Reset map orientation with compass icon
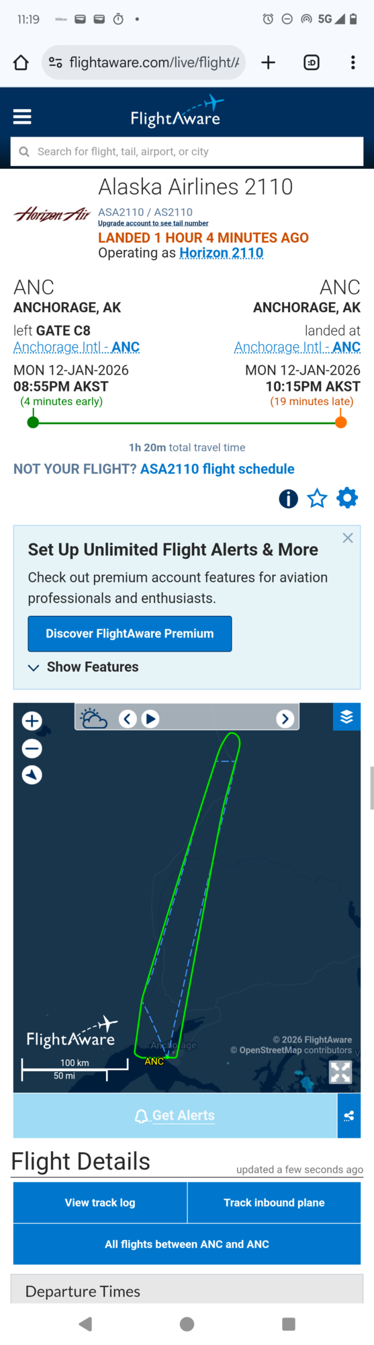 32,775
